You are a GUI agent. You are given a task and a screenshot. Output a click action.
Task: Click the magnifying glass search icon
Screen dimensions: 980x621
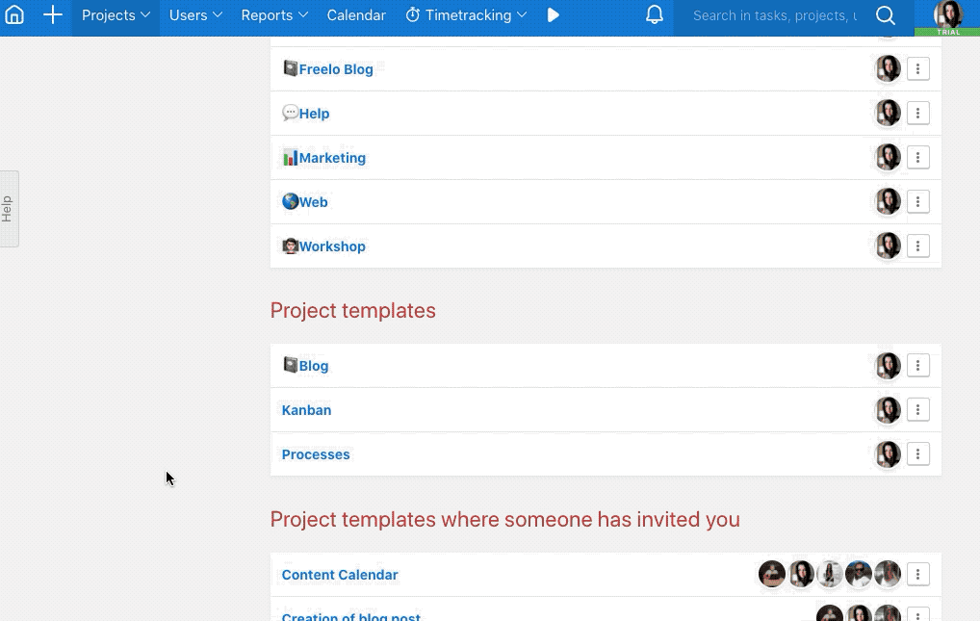click(886, 15)
